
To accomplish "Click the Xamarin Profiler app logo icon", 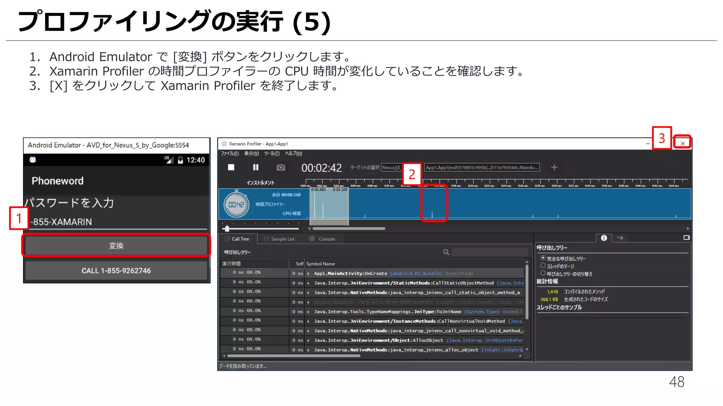I will [224, 144].
